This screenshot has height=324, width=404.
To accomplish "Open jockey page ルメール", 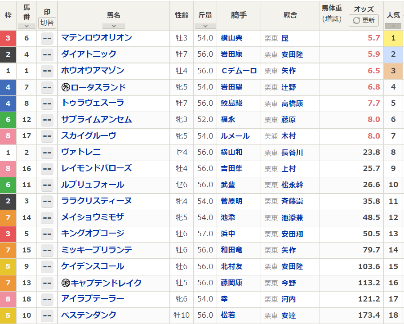I will tap(235, 136).
